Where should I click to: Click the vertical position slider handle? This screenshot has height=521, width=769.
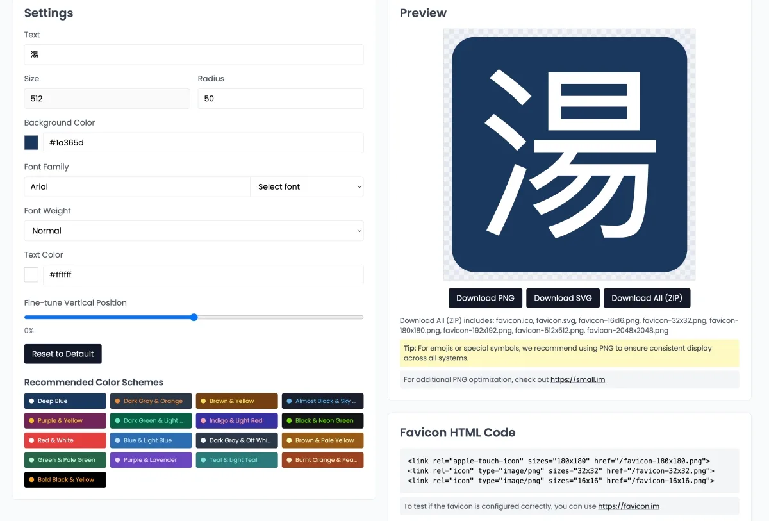pyautogui.click(x=194, y=317)
